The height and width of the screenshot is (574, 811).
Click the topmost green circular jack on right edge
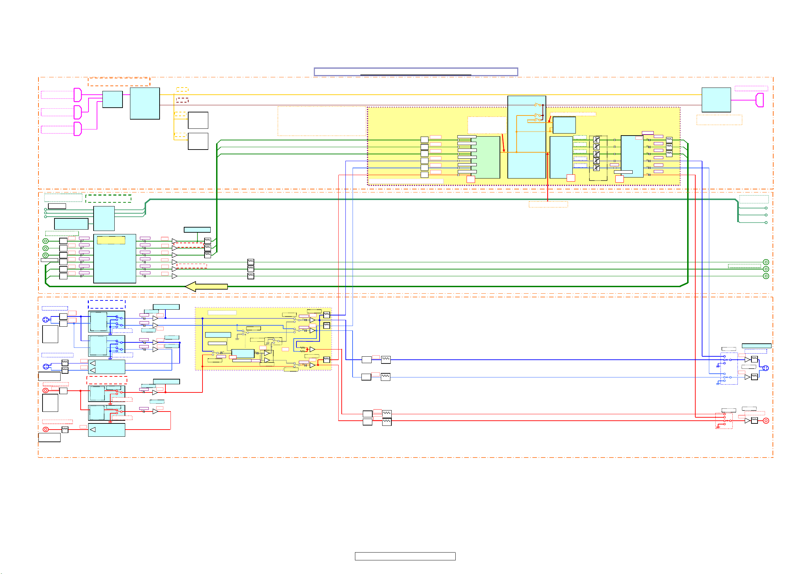(766, 262)
